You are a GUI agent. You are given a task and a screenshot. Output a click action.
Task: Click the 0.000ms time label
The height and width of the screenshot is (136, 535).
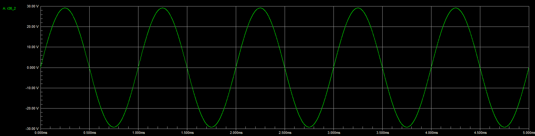(x=41, y=133)
